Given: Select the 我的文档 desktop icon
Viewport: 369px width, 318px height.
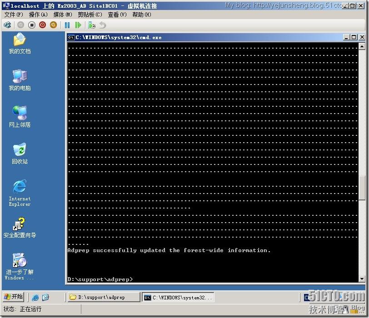Looking at the screenshot, I should pos(20,44).
